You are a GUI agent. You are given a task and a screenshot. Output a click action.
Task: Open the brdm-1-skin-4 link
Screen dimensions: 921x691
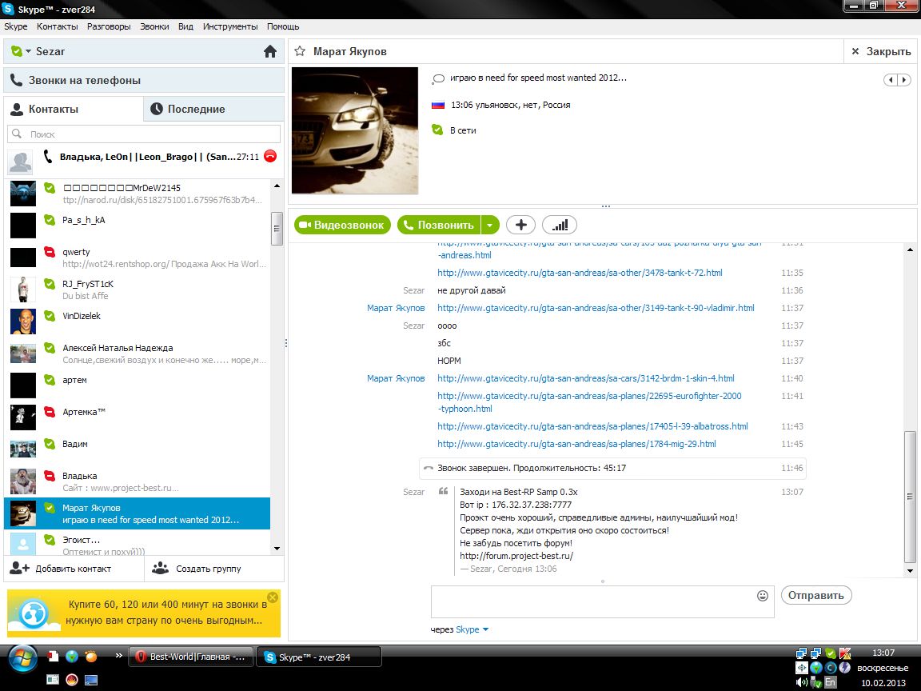pyautogui.click(x=585, y=378)
